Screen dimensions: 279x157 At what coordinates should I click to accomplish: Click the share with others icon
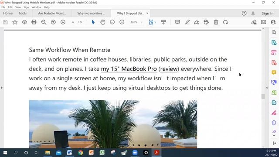(273, 22)
